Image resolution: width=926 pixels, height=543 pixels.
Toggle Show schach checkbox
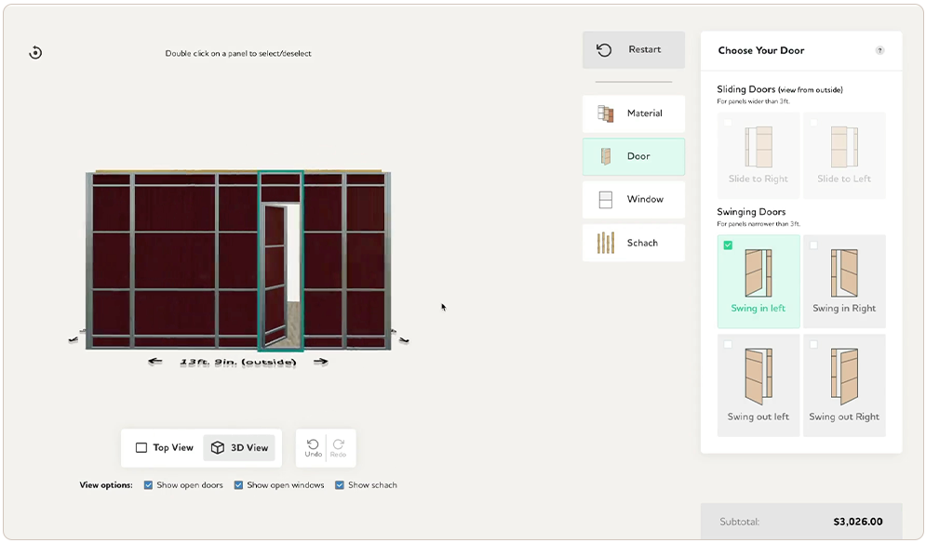coord(340,485)
